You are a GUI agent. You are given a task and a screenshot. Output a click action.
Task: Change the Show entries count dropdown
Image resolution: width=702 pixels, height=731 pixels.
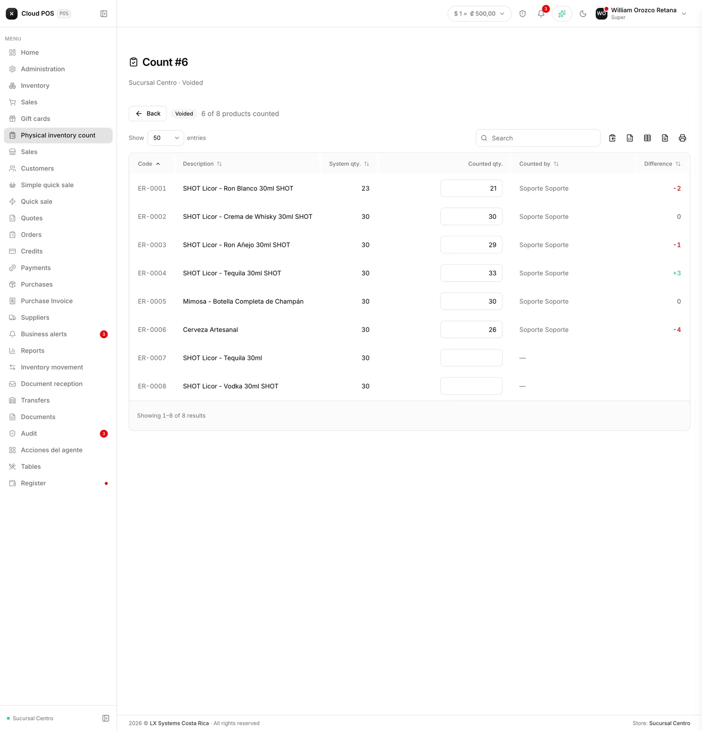[x=166, y=138]
